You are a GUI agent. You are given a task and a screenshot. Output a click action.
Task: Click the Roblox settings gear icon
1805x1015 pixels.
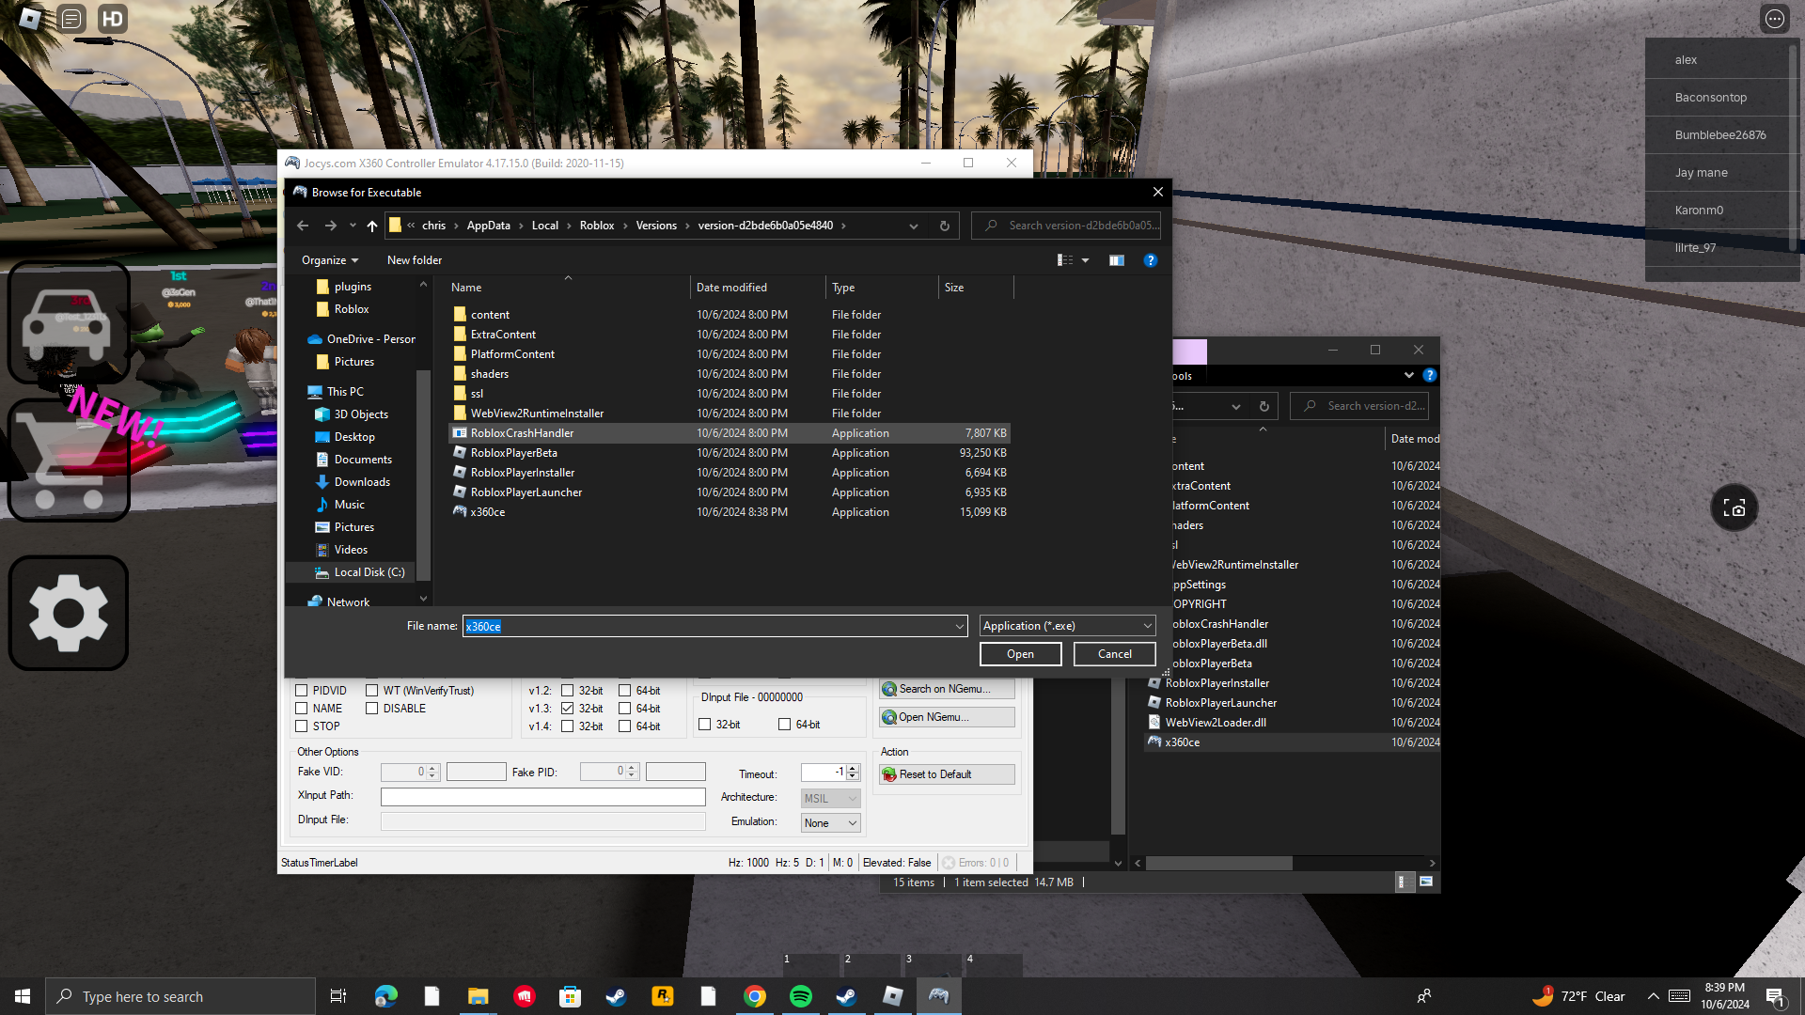(69, 613)
